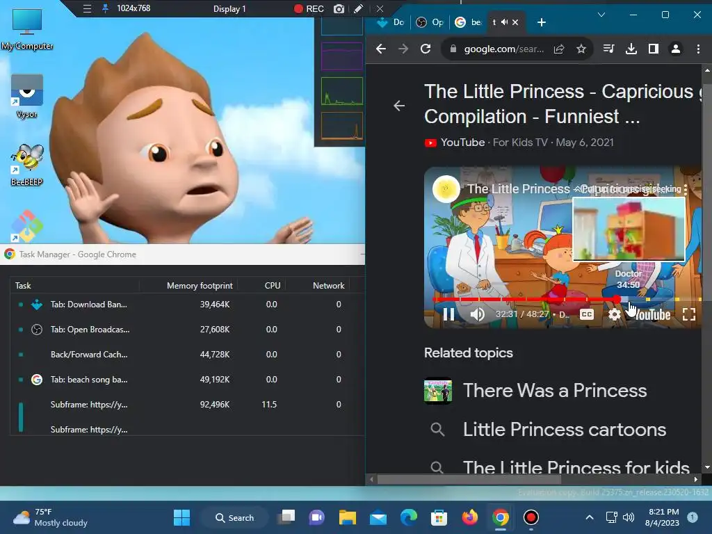Screen dimensions: 712x534
Task: Open the Vysor desktop shortcut
Action: tap(27, 96)
